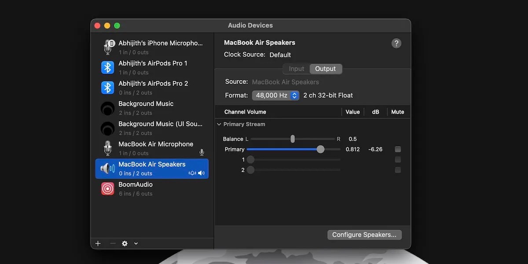Add a new audio device with the plus icon
Viewport: 528px width, 264px height.
(98, 243)
